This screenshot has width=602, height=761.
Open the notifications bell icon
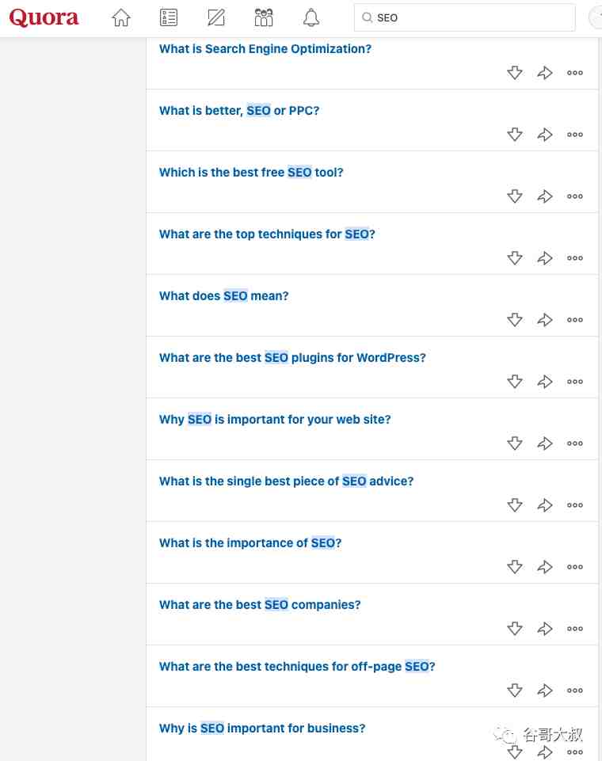tap(311, 17)
